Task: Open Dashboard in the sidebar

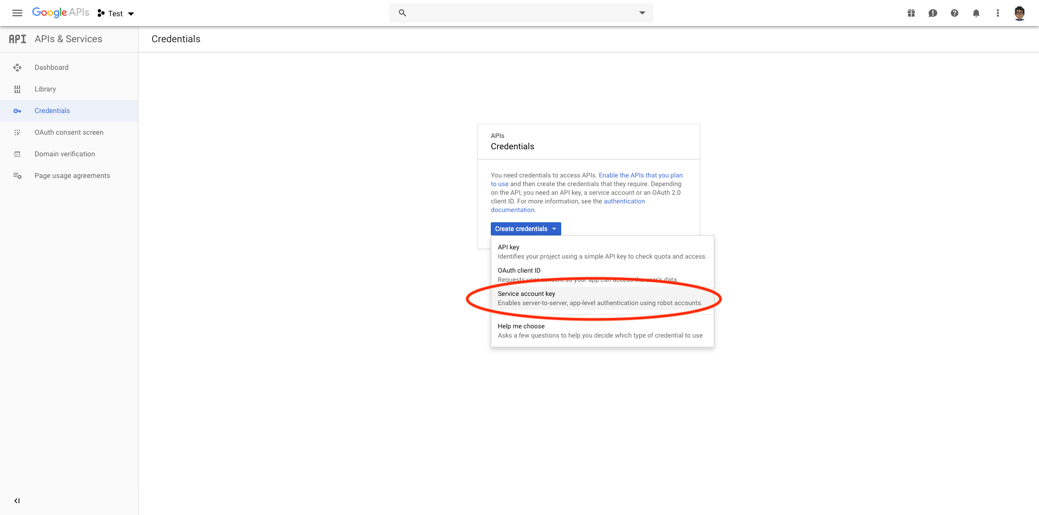Action: point(51,68)
